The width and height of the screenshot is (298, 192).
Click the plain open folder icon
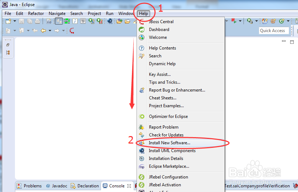point(127,21)
